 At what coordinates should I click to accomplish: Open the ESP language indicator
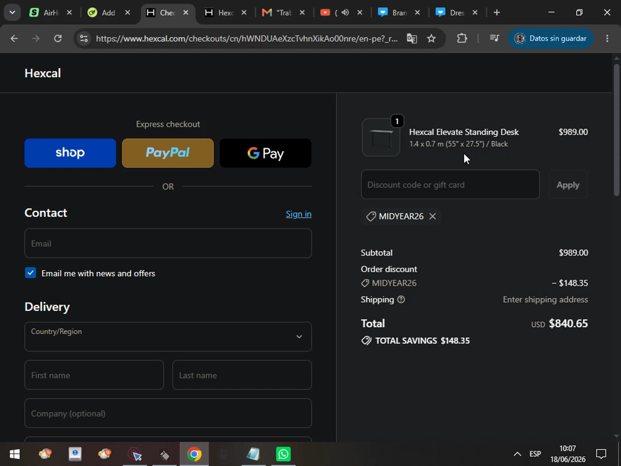[535, 454]
